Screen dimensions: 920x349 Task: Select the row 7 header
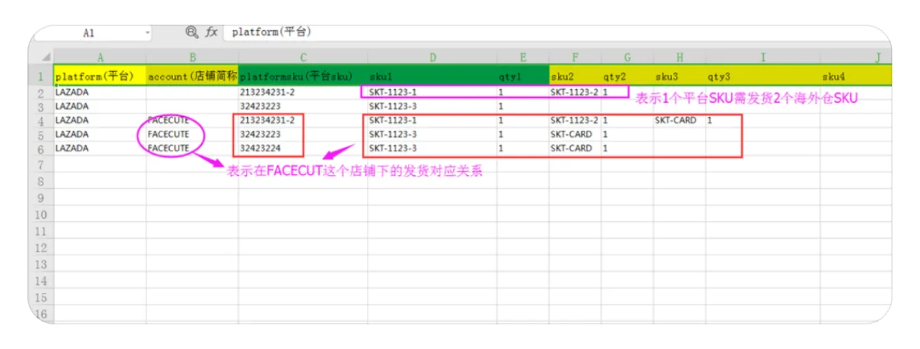(x=41, y=165)
